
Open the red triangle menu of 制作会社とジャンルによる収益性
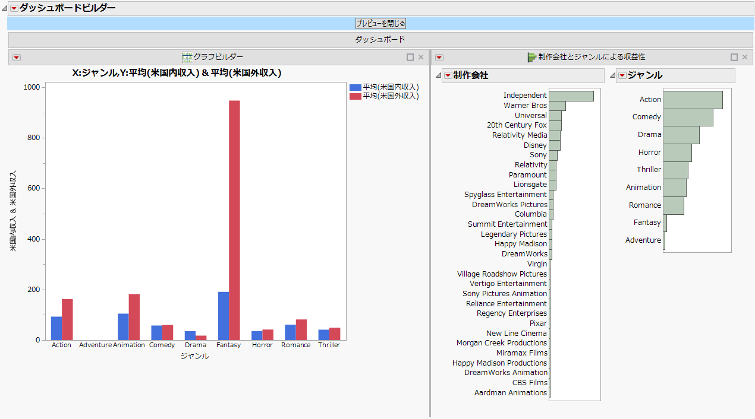[x=440, y=57]
